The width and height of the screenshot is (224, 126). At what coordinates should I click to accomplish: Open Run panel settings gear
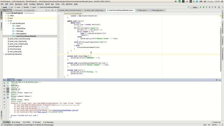click(217, 80)
